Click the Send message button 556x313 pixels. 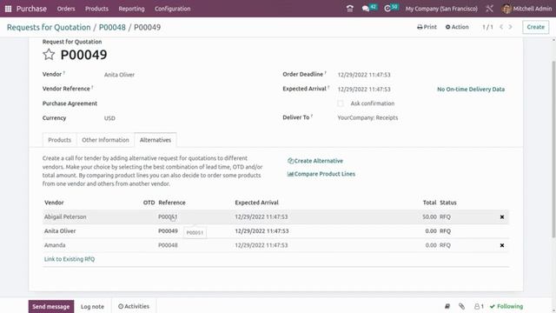51,306
